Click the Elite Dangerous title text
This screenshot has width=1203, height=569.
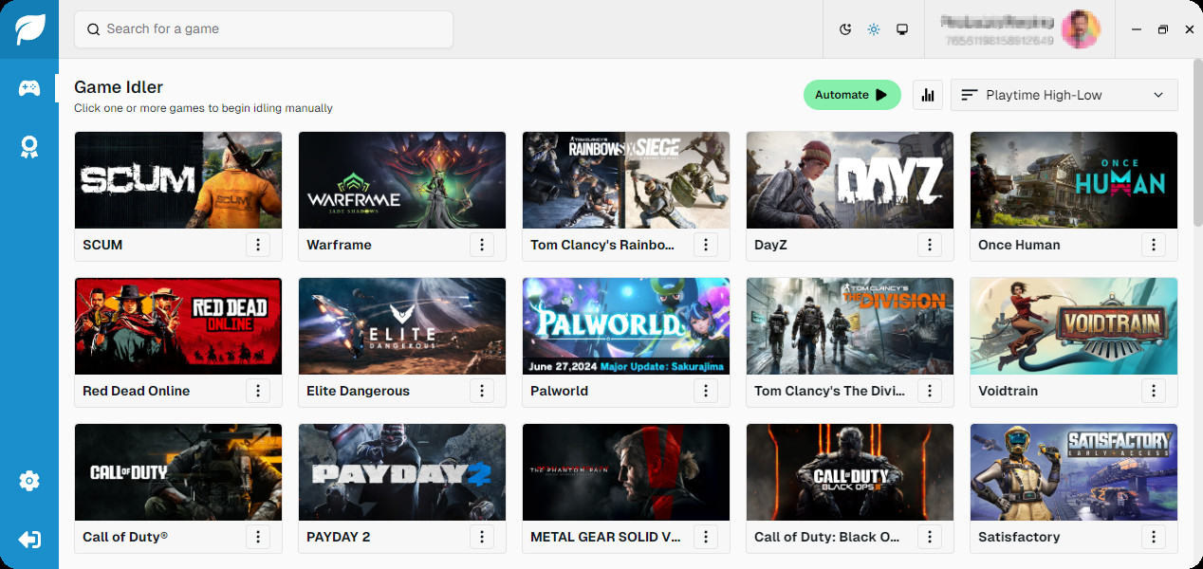click(x=358, y=391)
